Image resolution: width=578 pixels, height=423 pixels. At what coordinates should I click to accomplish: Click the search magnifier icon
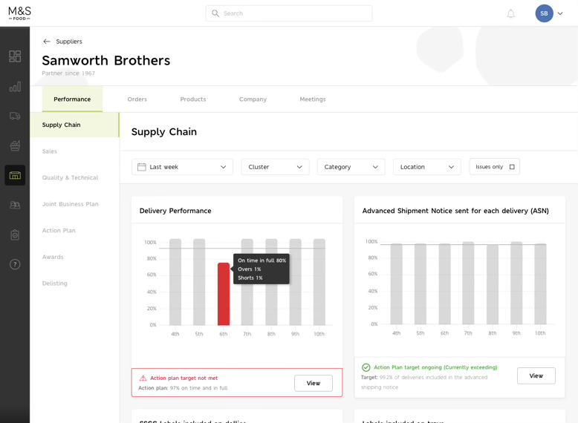click(215, 13)
